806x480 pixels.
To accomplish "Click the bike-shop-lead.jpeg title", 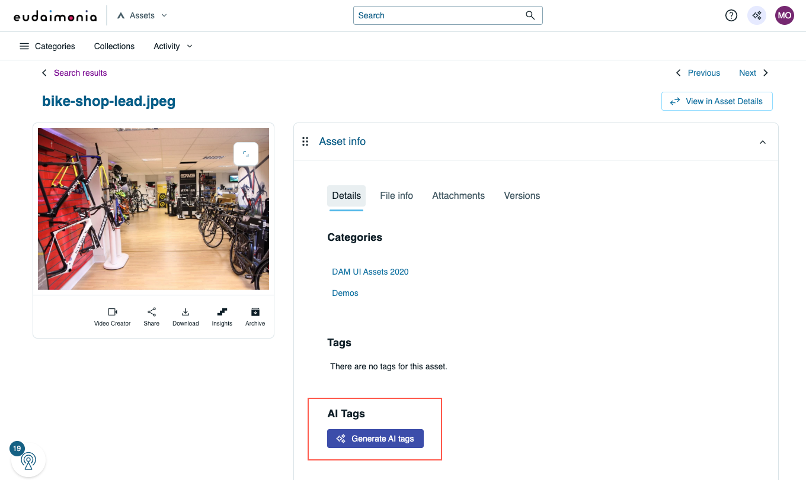I will 109,101.
